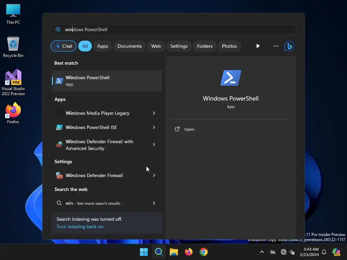Click the Bing icon at top right

coord(289,46)
